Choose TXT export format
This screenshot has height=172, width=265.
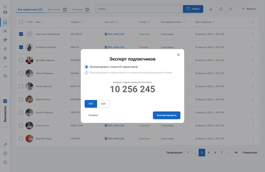point(91,104)
